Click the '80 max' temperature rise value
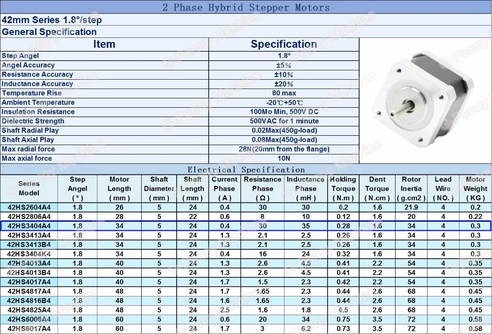The image size is (492, 334). (284, 93)
